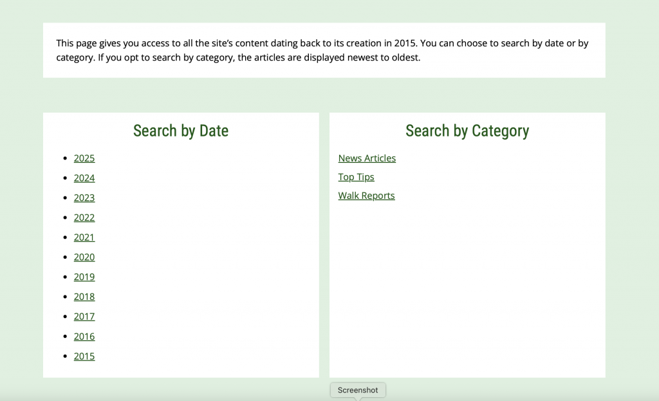Open the 2024 archive link
The height and width of the screenshot is (401, 659).
tap(84, 178)
